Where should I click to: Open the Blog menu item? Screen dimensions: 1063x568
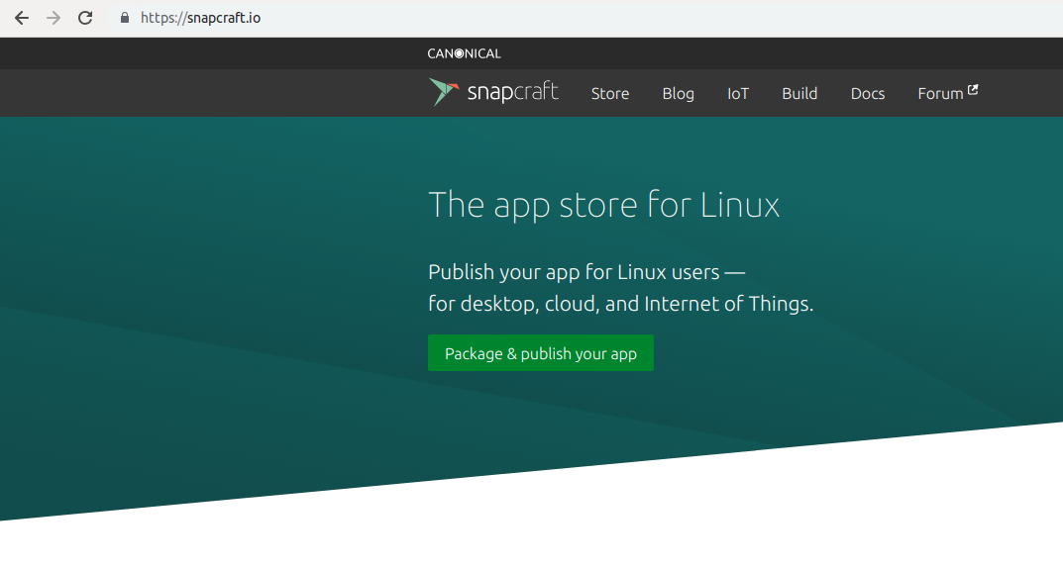[x=678, y=93]
